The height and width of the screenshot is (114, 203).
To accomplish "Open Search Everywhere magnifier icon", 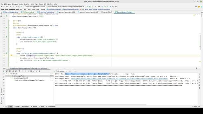I will pos(196,7).
